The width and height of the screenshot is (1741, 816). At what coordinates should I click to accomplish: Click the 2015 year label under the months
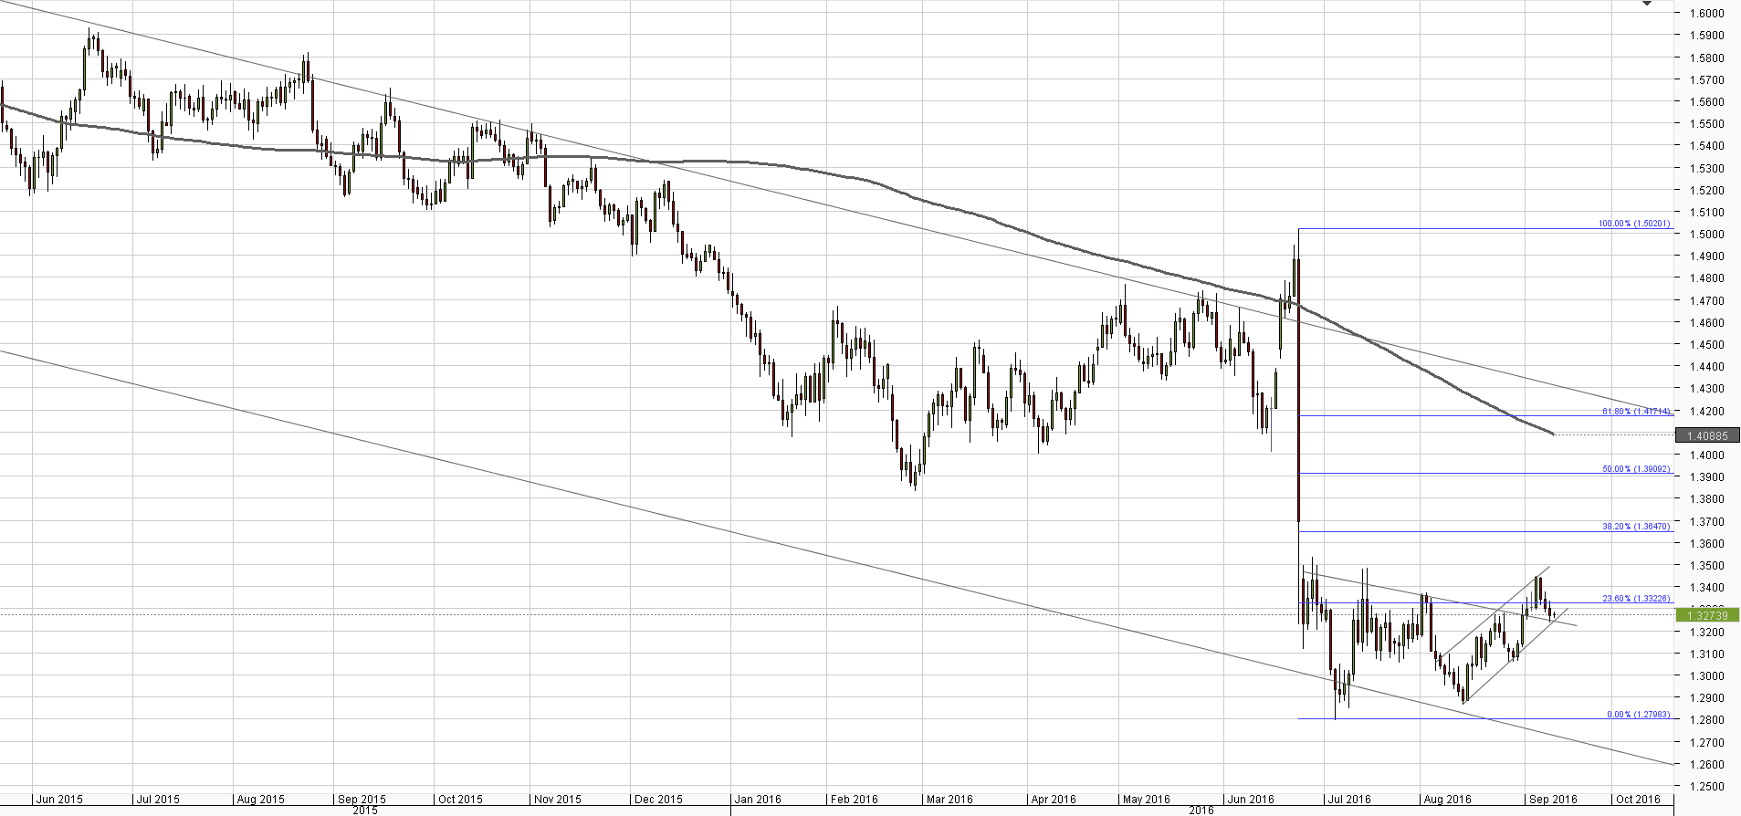365,811
